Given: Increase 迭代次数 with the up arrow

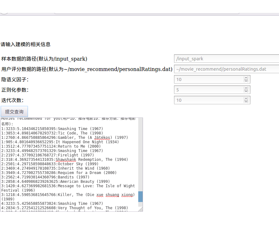Looking at the screenshot, I should pyautogui.click(x=246, y=98).
